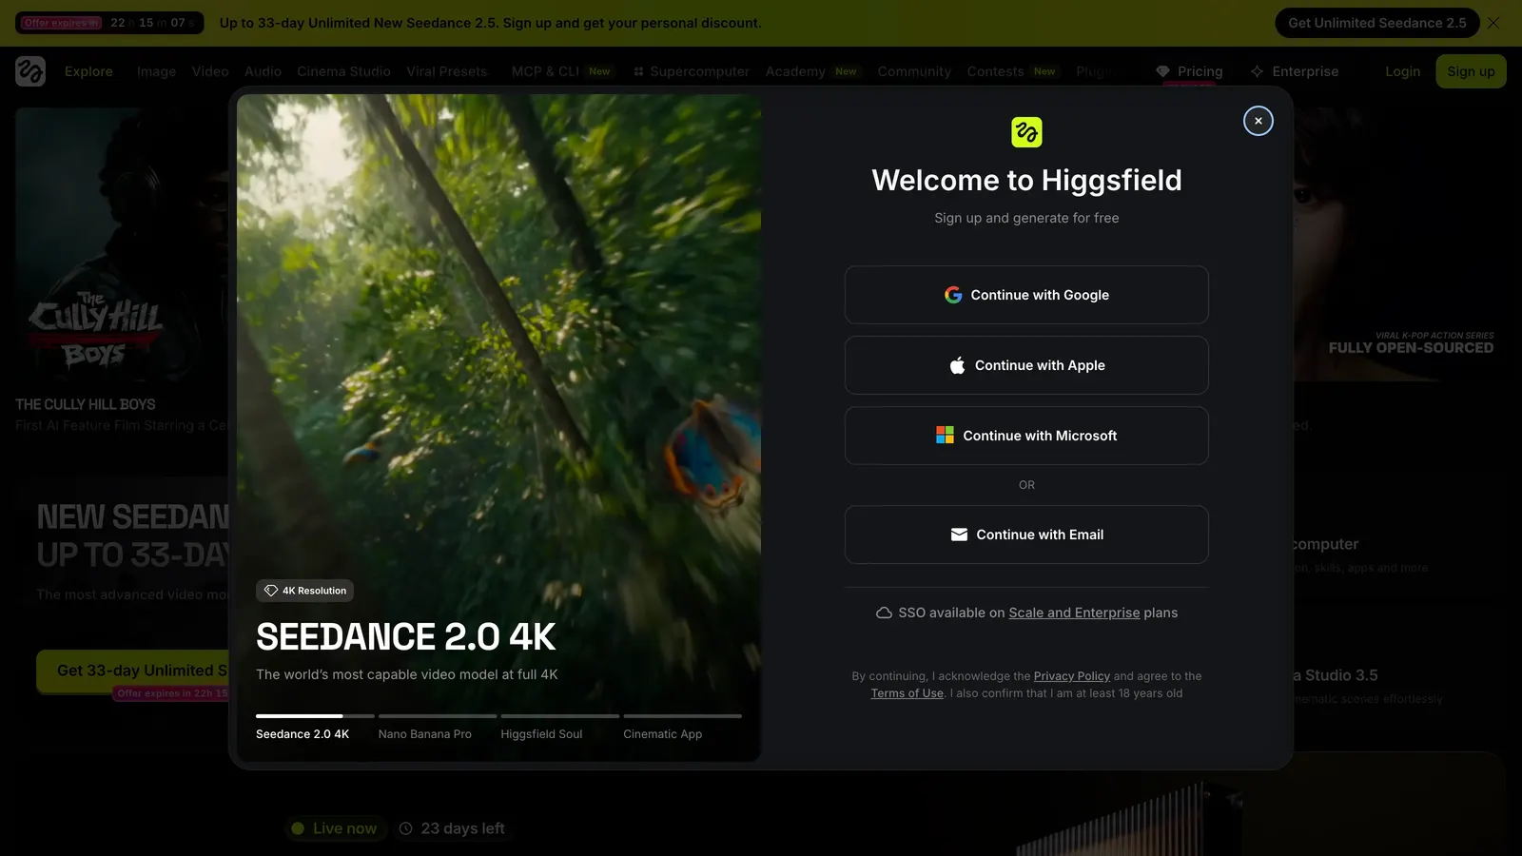Open the Audio menu

pyautogui.click(x=263, y=71)
